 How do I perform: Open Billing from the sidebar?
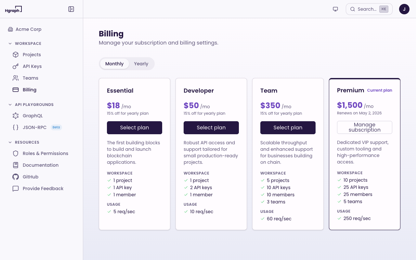[30, 90]
